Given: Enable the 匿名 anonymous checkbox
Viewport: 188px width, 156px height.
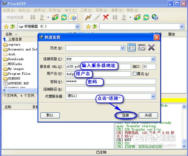Looking at the screenshot, I should pyautogui.click(x=135, y=74).
